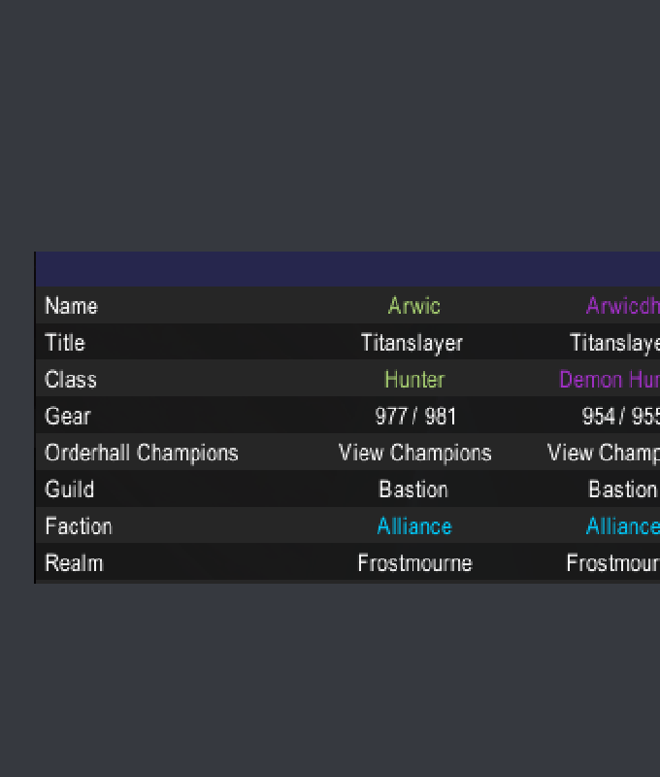Click the Gear row label
This screenshot has height=777, width=660.
coord(68,417)
